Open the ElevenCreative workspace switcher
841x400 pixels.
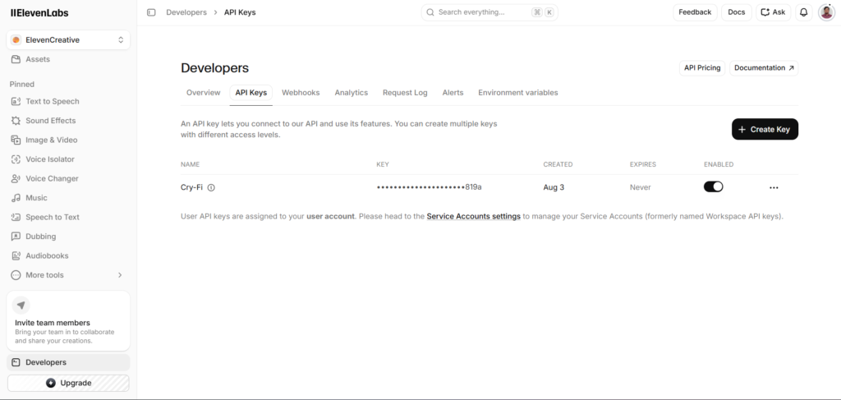point(68,39)
